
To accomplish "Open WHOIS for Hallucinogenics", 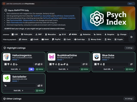I will 15,60.
